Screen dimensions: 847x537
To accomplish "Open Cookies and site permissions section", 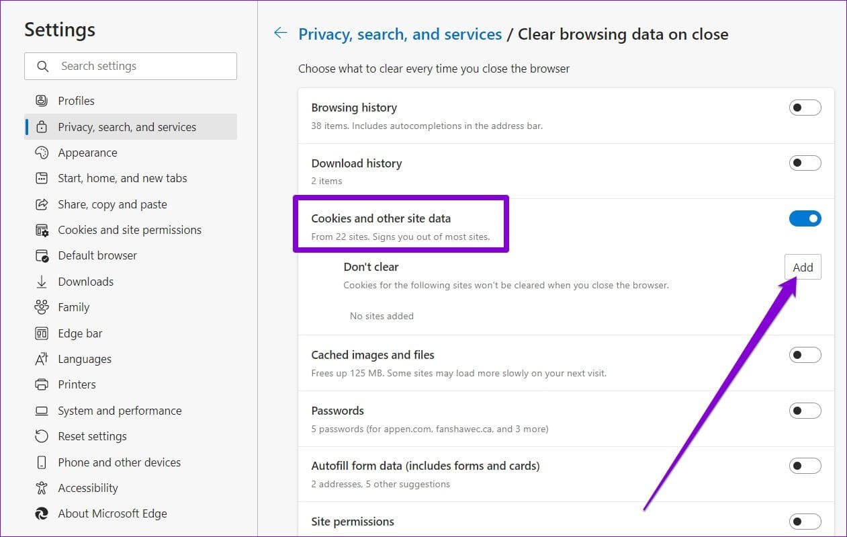I will (x=130, y=230).
